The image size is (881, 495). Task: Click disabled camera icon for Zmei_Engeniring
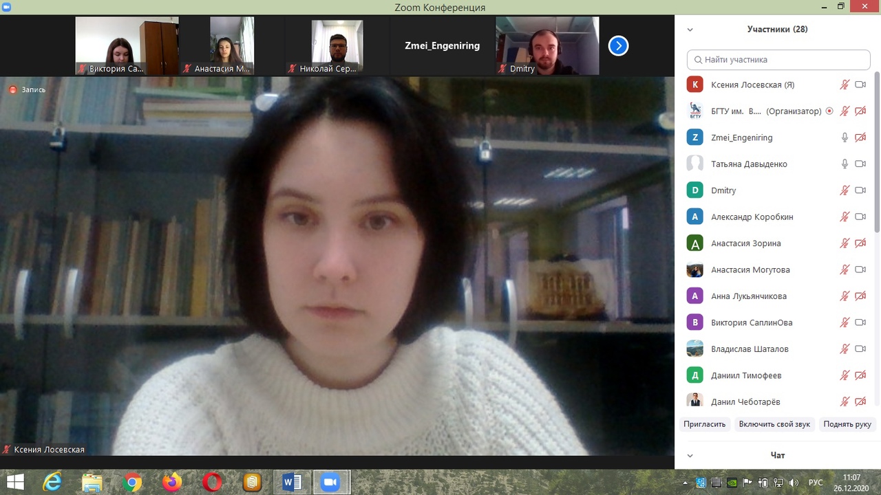pyautogui.click(x=860, y=137)
